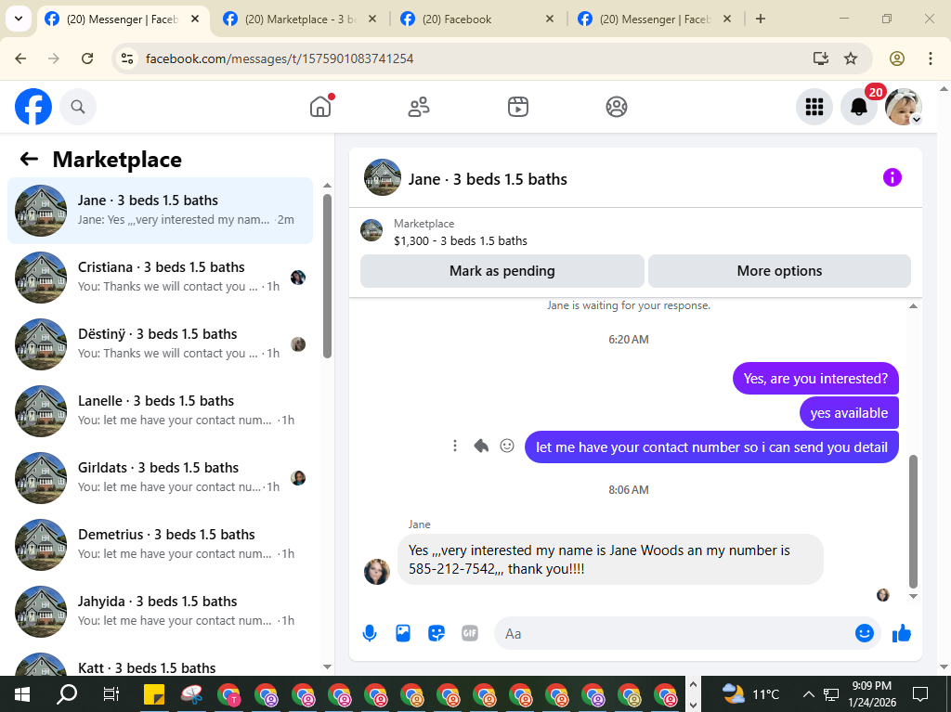951x712 pixels.
Task: Click the More options button
Action: pyautogui.click(x=779, y=271)
